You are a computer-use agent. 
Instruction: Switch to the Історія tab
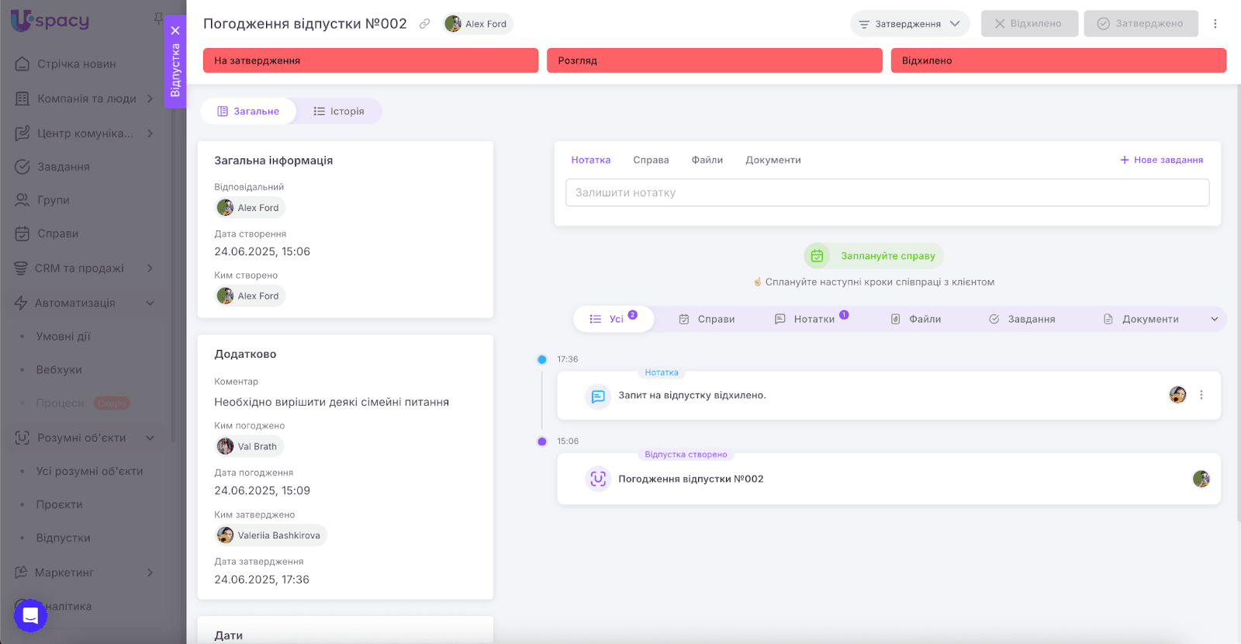[339, 112]
